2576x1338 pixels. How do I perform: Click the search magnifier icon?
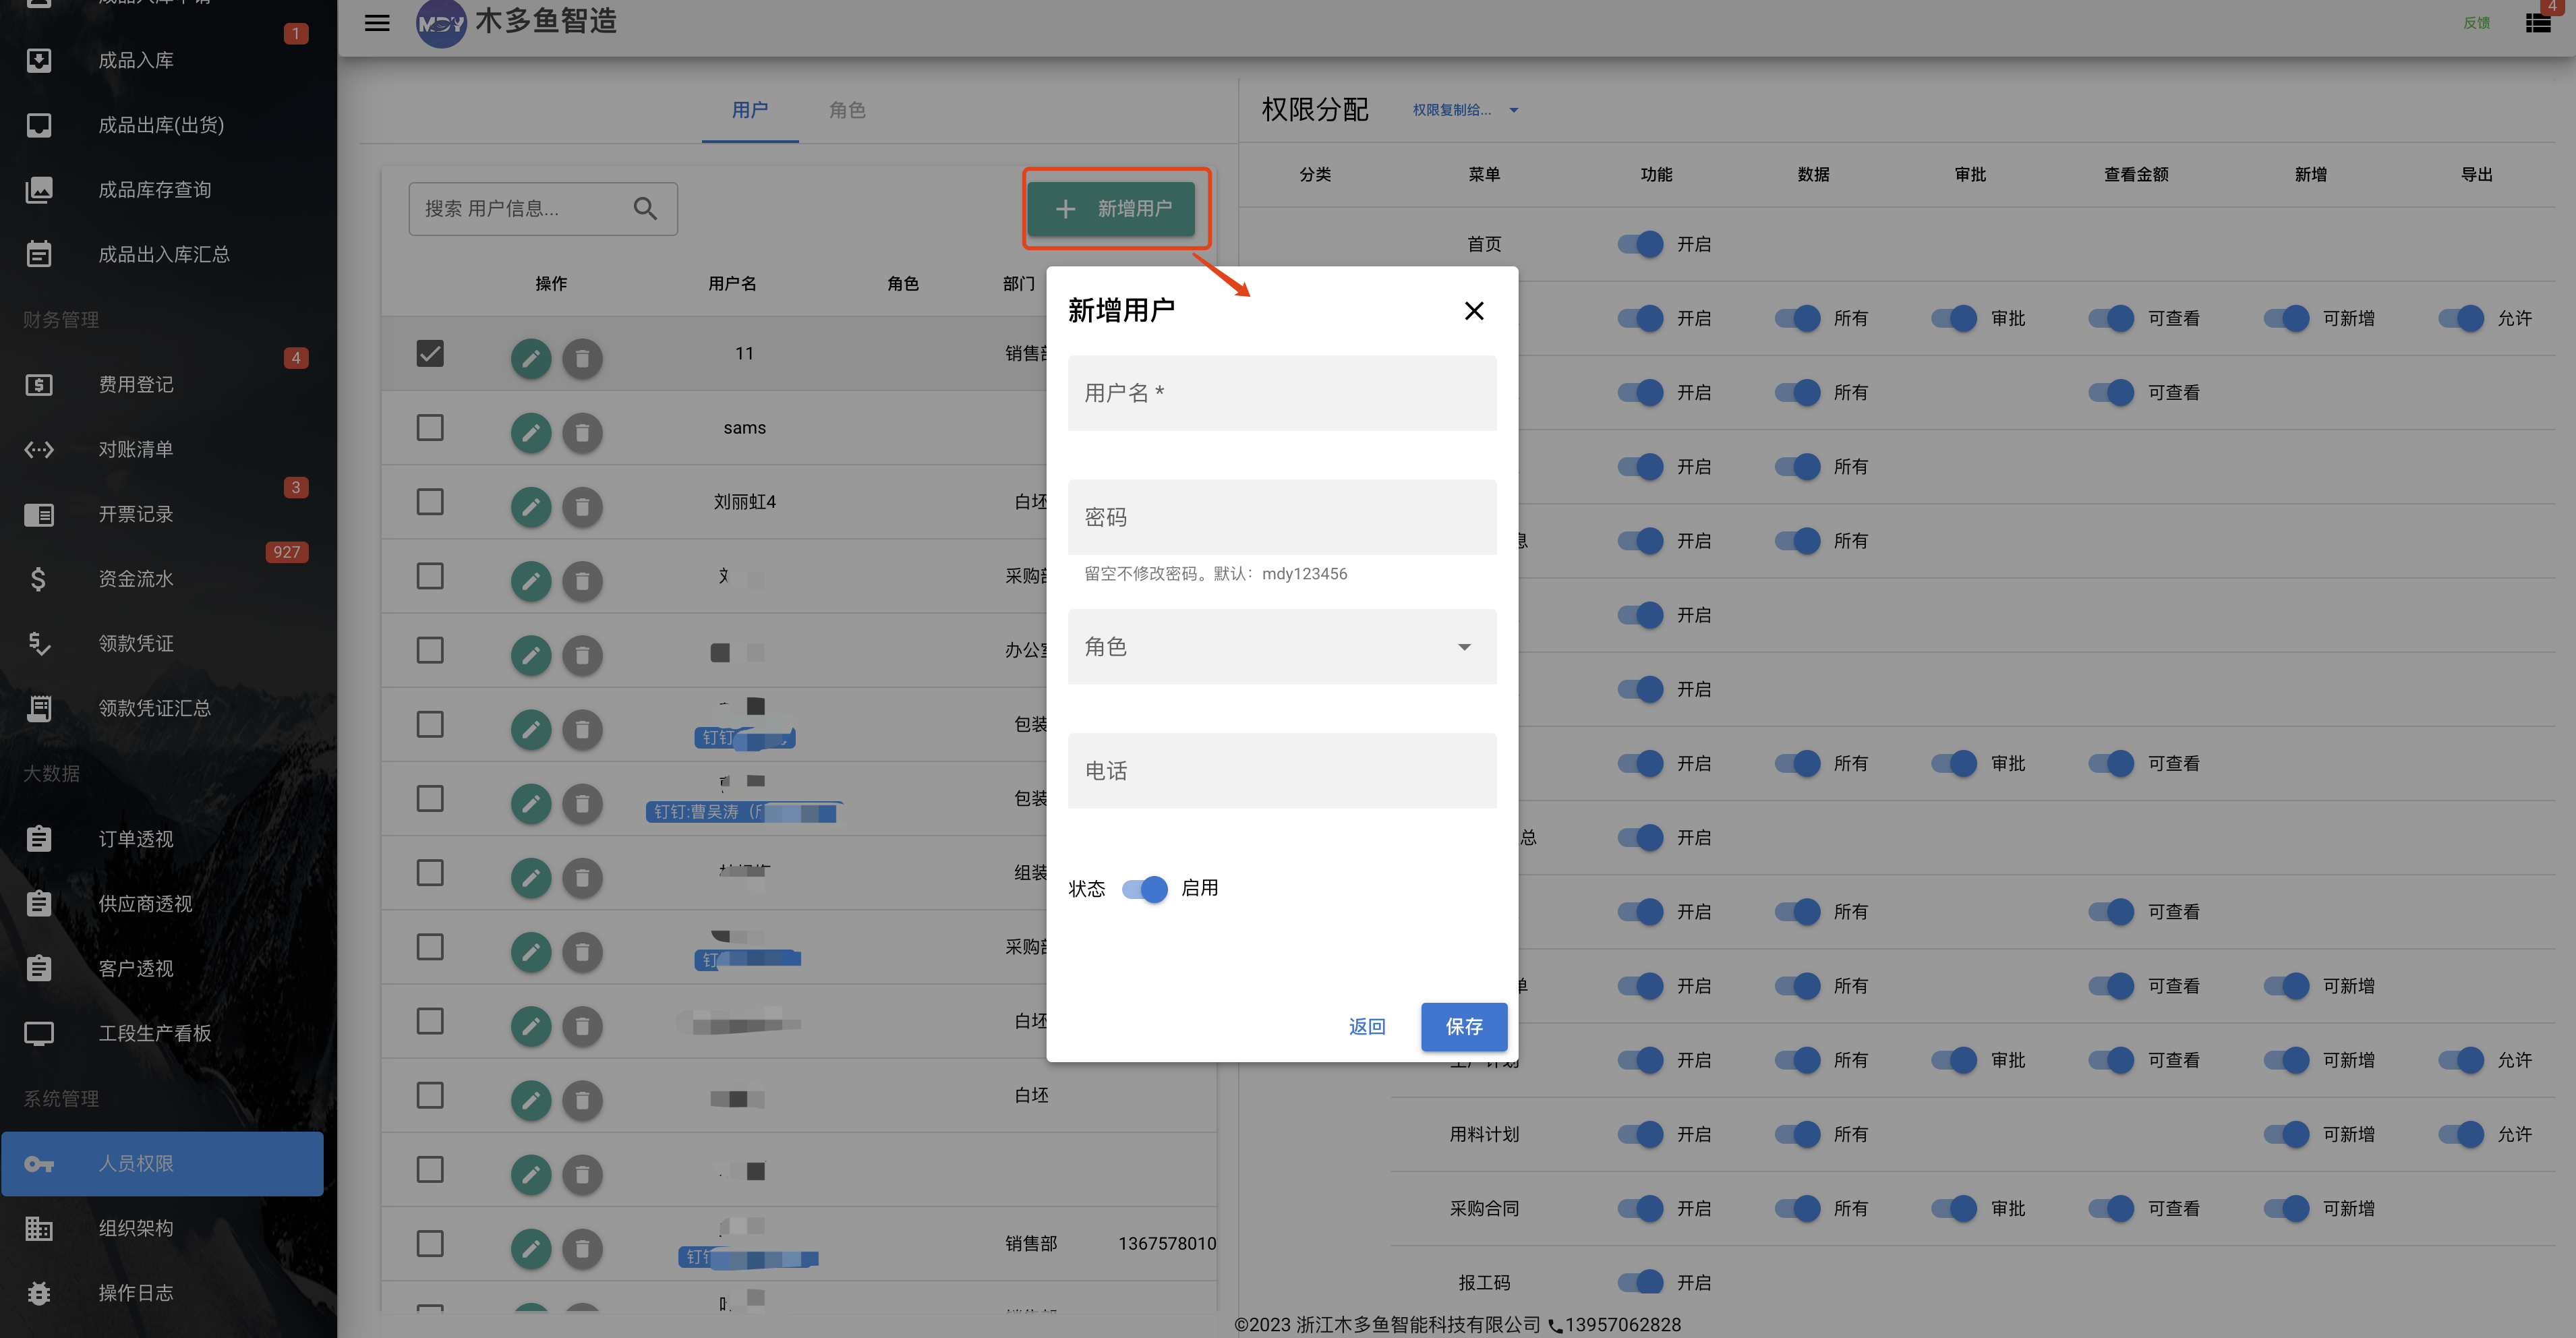coord(645,208)
